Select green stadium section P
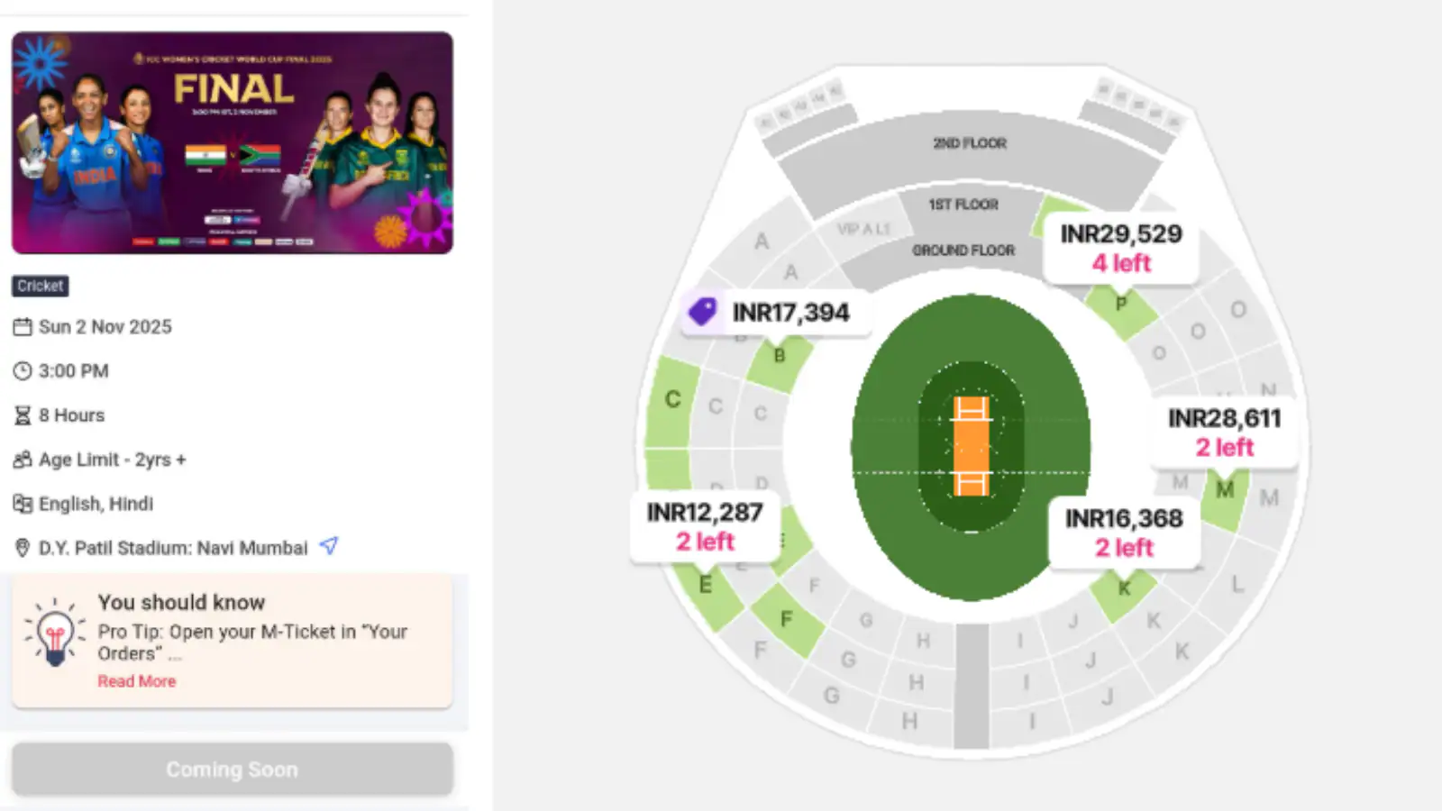This screenshot has width=1442, height=811. tap(1121, 305)
